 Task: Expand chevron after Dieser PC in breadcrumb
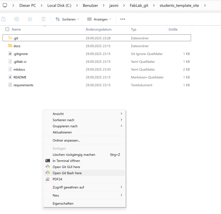[42, 6]
